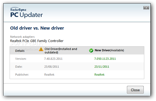Click the Date: row label
The height and width of the screenshot is (101, 156).
19,67
